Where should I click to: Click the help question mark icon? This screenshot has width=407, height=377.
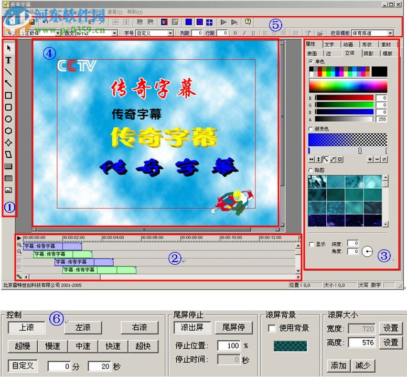248,22
